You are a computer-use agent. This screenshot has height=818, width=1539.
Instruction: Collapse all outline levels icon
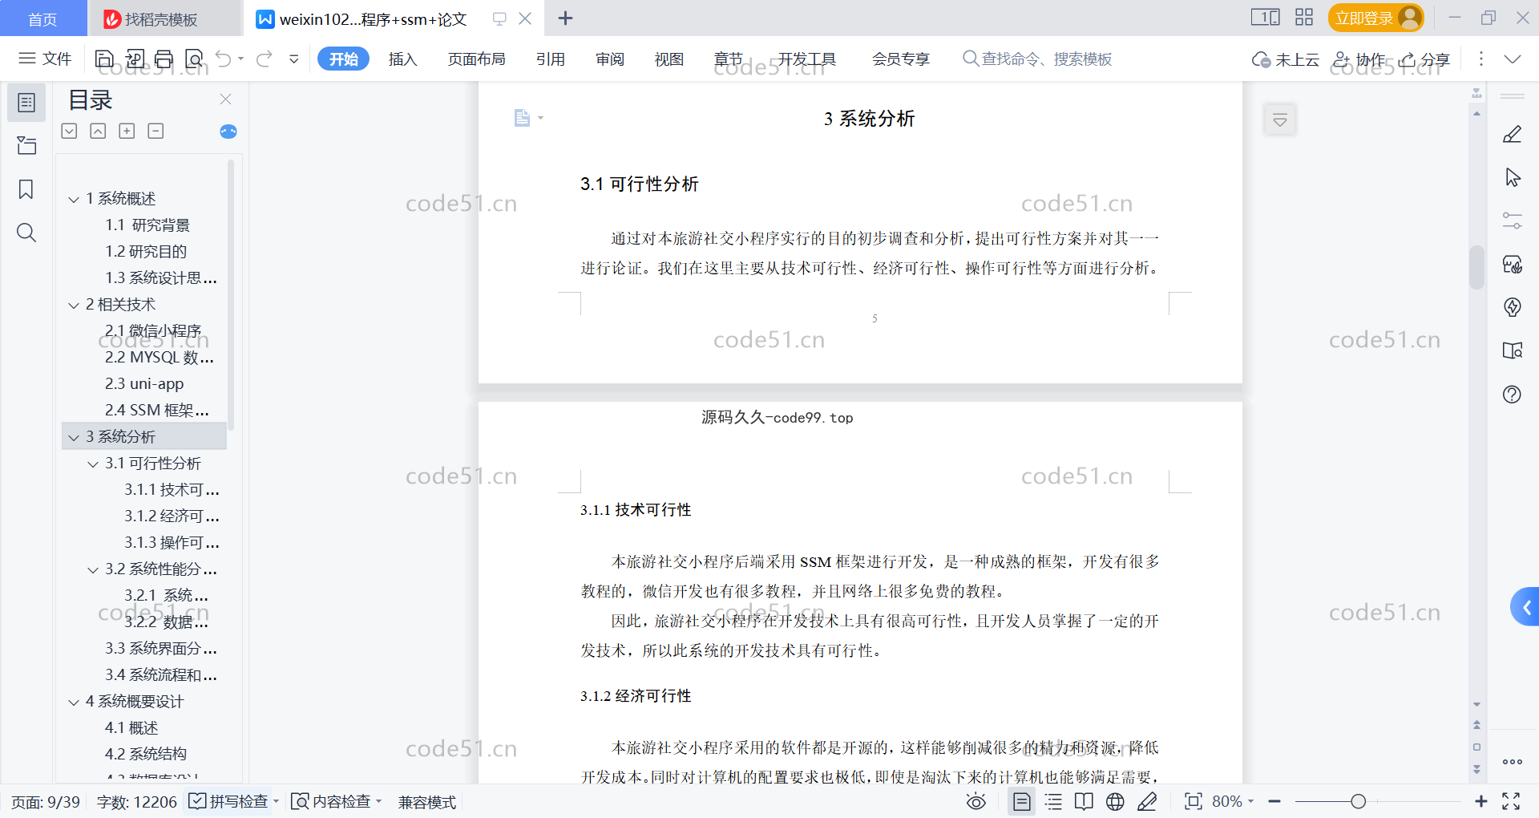tap(98, 131)
